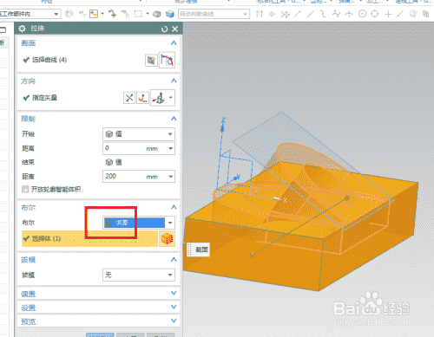The image size is (434, 337).
Task: Click the first toolbar icon right of the scope dropdown
Action: [69, 14]
